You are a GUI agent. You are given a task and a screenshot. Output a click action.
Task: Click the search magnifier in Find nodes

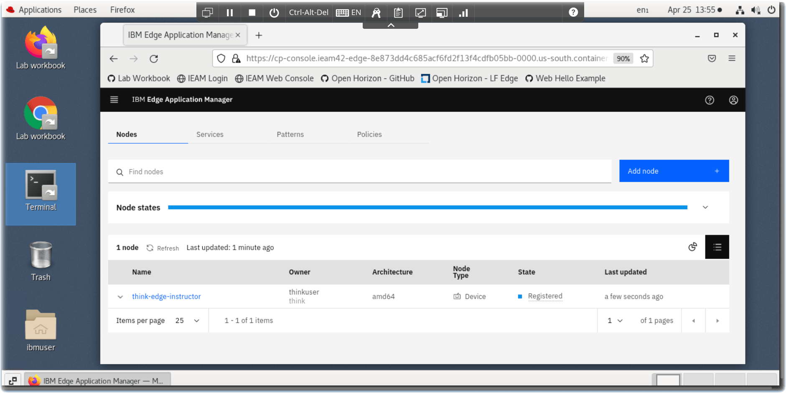120,172
